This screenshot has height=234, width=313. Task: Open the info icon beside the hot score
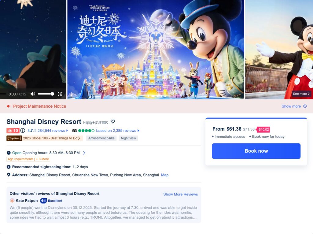(x=23, y=131)
